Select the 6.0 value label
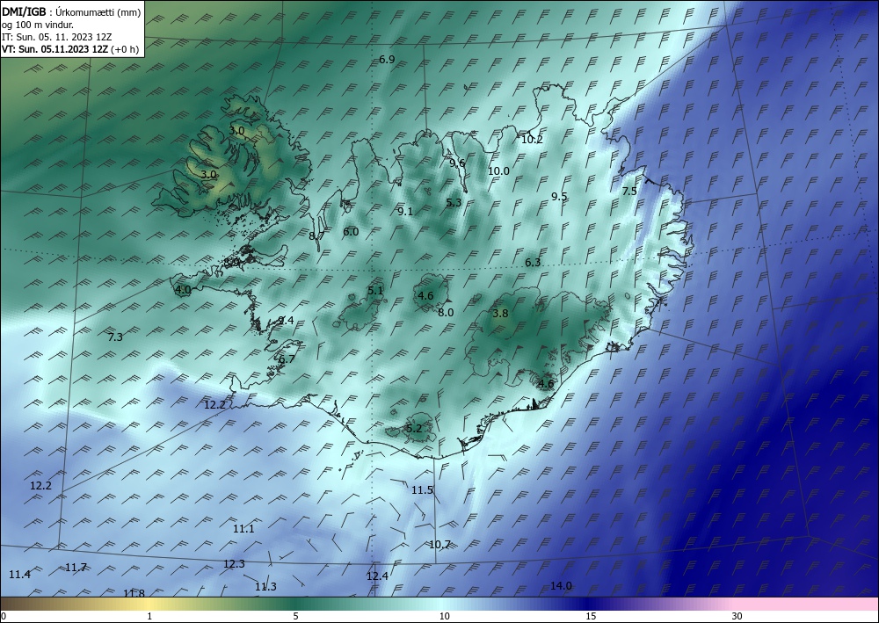Viewport: 879px width, 623px height. (351, 231)
